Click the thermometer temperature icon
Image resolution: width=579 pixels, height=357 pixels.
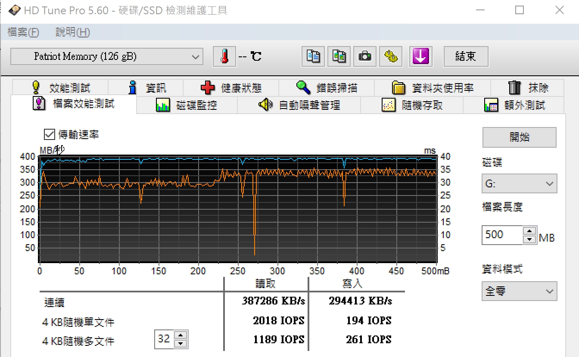click(224, 56)
